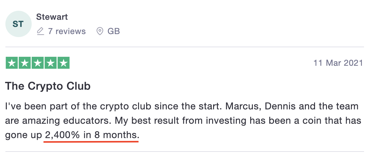
Task: Click the underlined 2,400% in 8 months text
Action: click(x=92, y=135)
